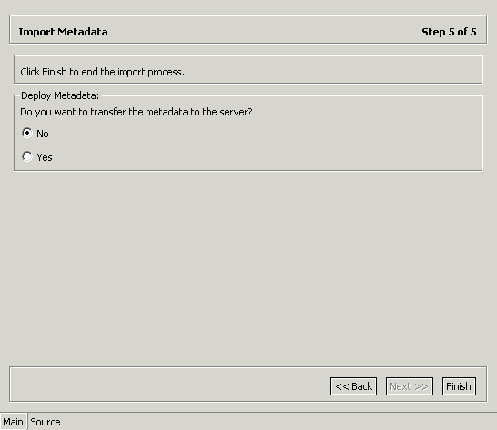Click the word 'Finish' in the instructions

(x=55, y=72)
